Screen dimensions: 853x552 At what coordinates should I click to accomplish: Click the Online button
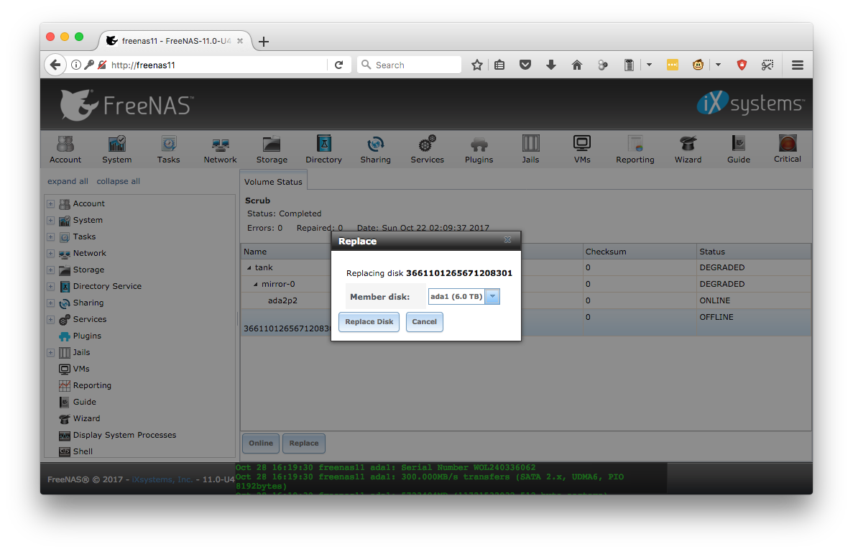coord(261,443)
